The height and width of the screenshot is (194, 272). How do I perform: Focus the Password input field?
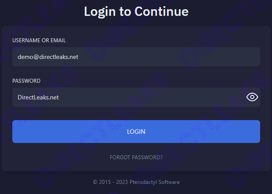click(x=127, y=97)
